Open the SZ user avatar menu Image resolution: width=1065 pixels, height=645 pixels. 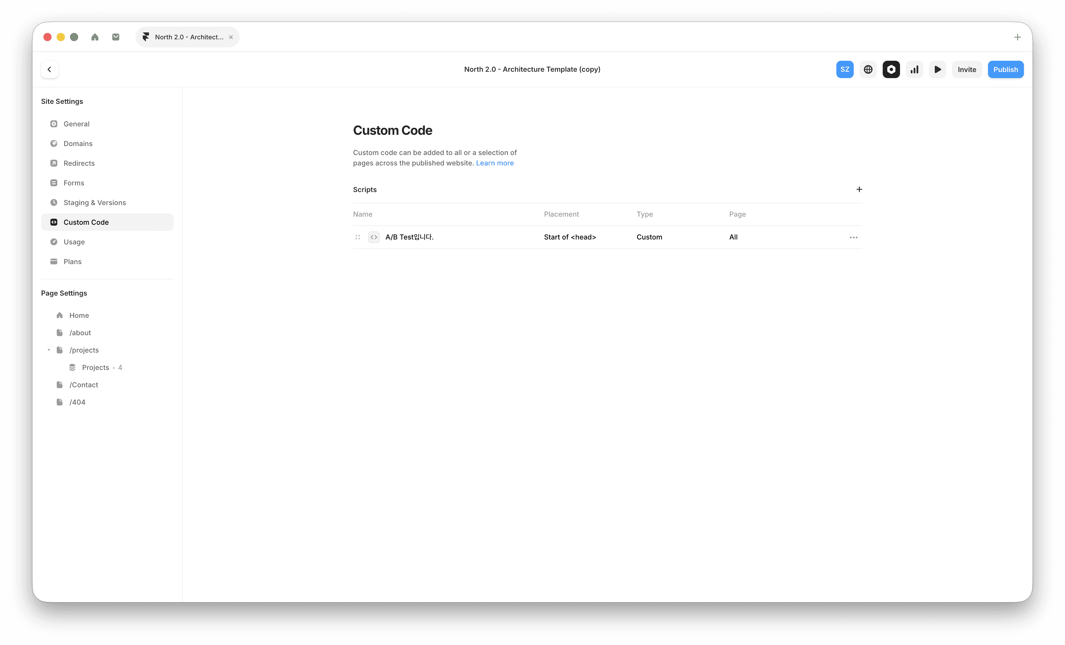click(x=844, y=69)
